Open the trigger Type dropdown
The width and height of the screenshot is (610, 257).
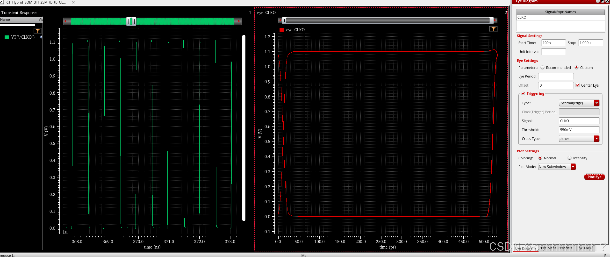[597, 103]
